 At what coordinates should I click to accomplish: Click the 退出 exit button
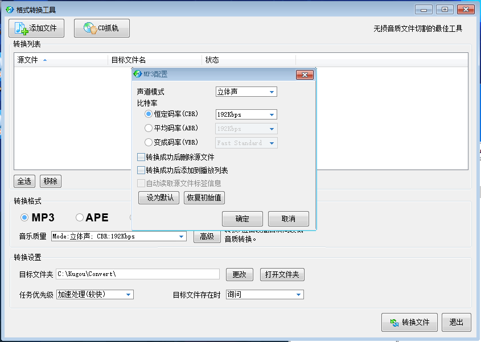[x=457, y=323]
